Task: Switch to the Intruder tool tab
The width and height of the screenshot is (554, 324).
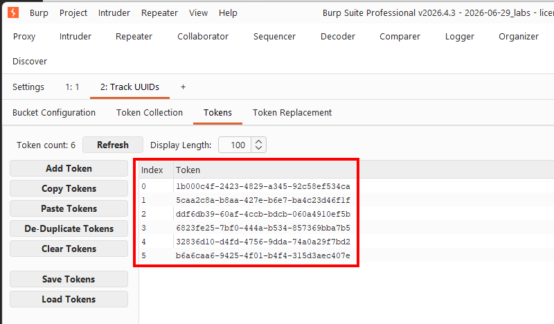Action: 75,37
